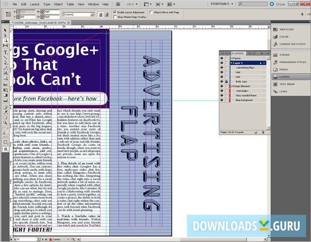Open Paragraph Styles panel

coord(293,62)
